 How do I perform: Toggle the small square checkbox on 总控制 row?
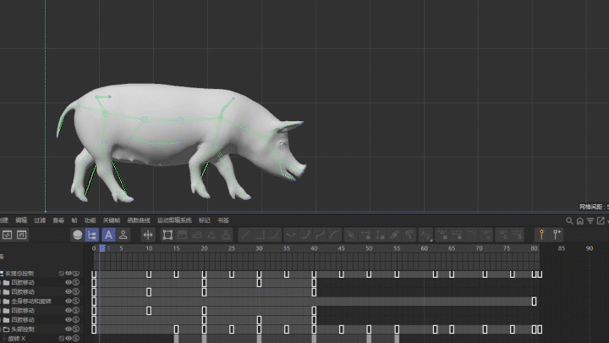tap(62, 274)
